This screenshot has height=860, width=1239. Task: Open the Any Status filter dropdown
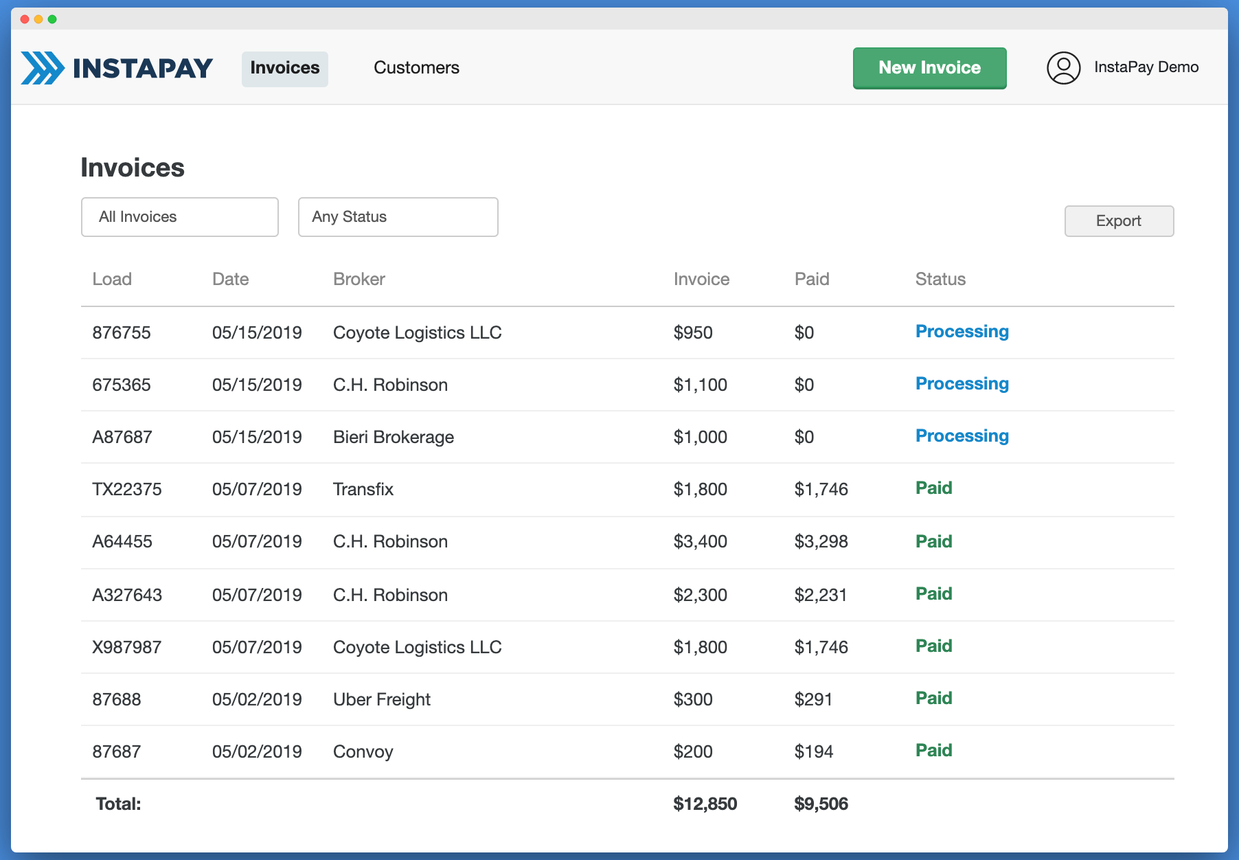click(398, 217)
